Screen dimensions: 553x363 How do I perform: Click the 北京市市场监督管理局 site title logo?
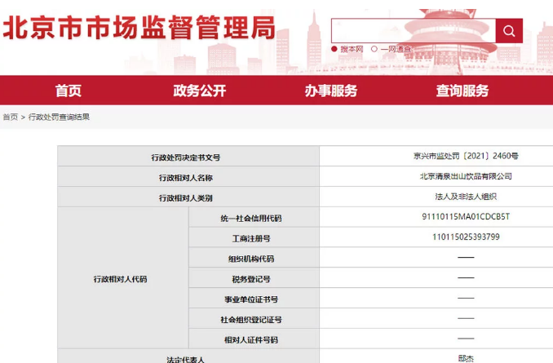tap(139, 29)
